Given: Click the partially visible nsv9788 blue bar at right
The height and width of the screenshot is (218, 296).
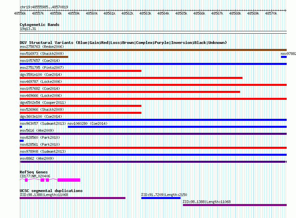Looking at the screenshot, I should tap(284, 57).
